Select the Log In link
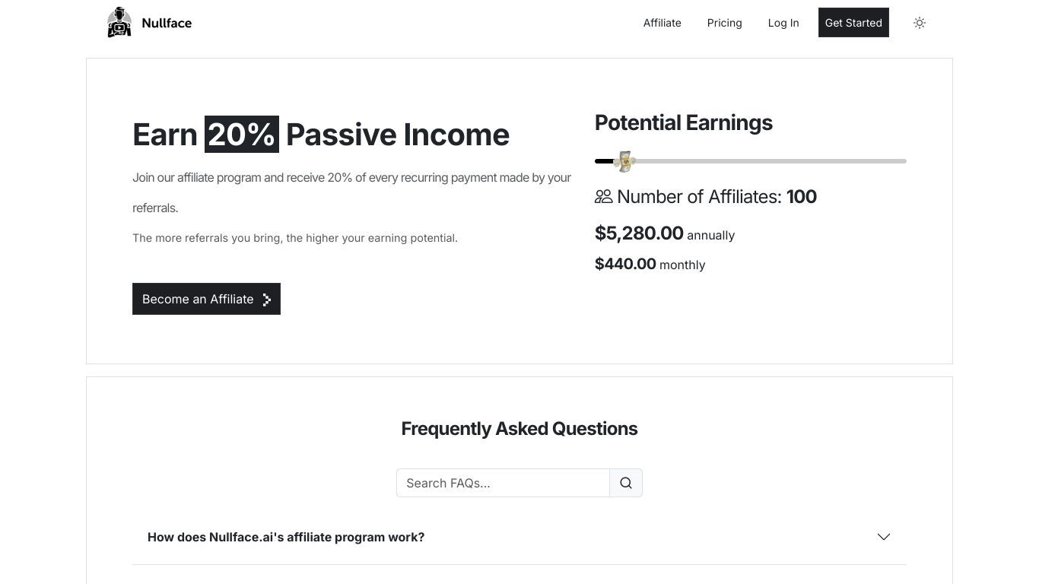The height and width of the screenshot is (584, 1039). tap(783, 23)
